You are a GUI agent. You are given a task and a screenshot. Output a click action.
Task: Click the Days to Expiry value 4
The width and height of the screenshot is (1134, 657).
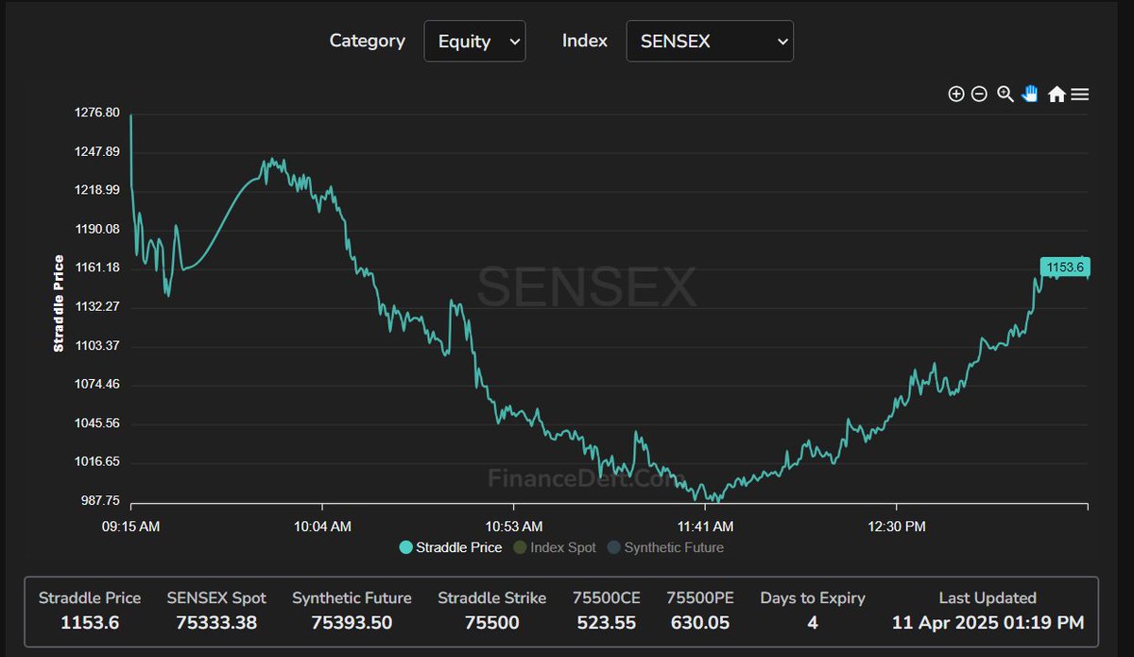[x=813, y=623]
